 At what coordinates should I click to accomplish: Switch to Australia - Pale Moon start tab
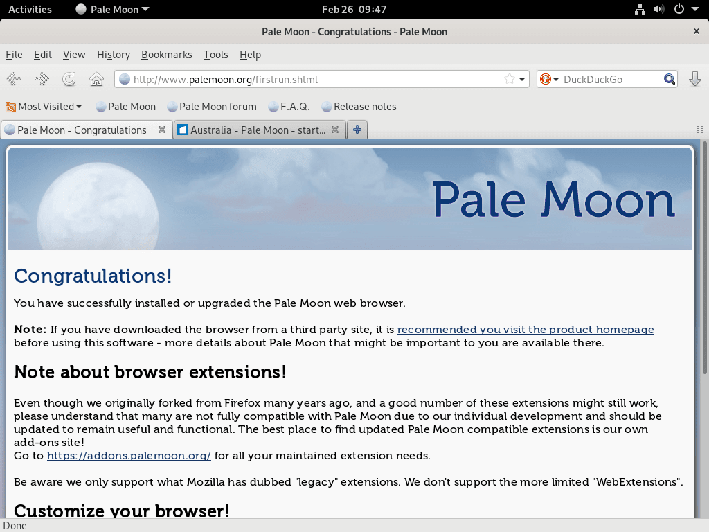(x=260, y=130)
